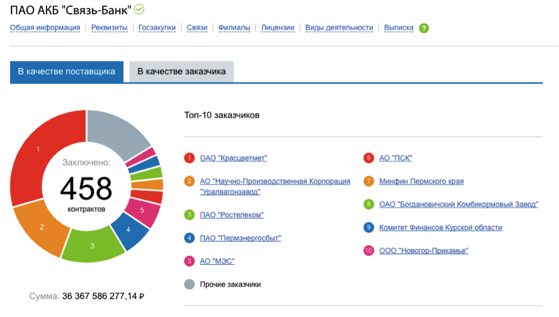
Task: Open АО "ПСК" customer link
Action: 395,158
